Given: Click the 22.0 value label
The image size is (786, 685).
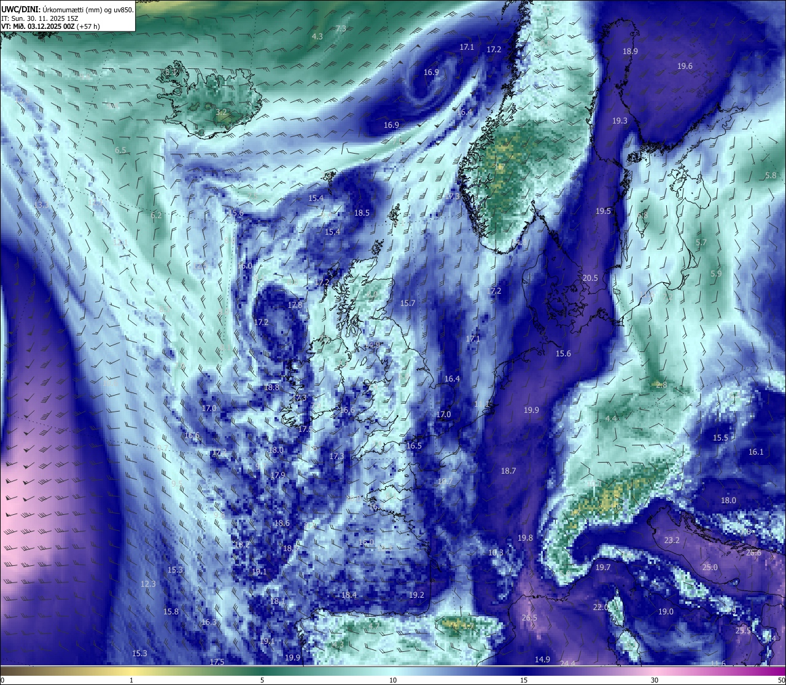Looking at the screenshot, I should (600, 608).
